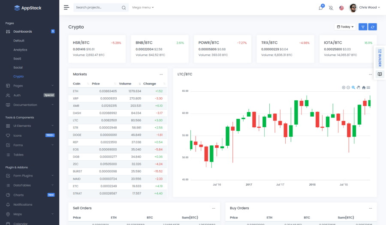Open the messages chat bubble icon
This screenshot has height=225, width=386.
pos(321,8)
